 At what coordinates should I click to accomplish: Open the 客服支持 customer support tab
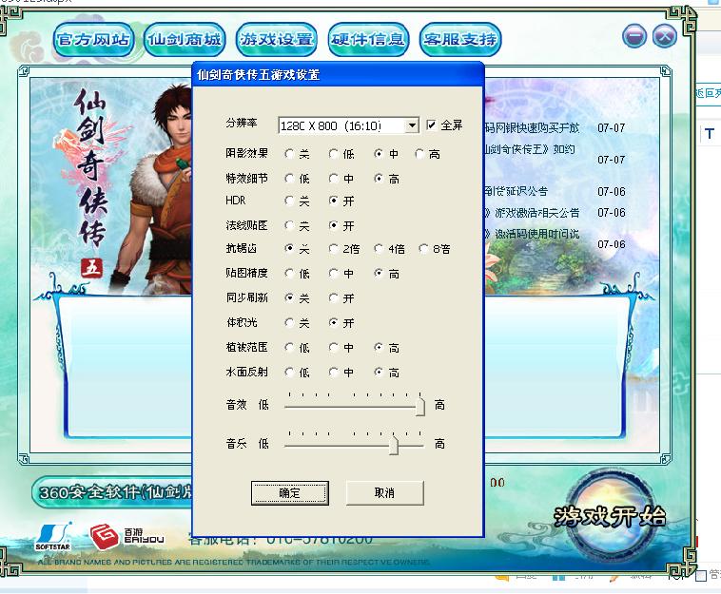click(459, 40)
